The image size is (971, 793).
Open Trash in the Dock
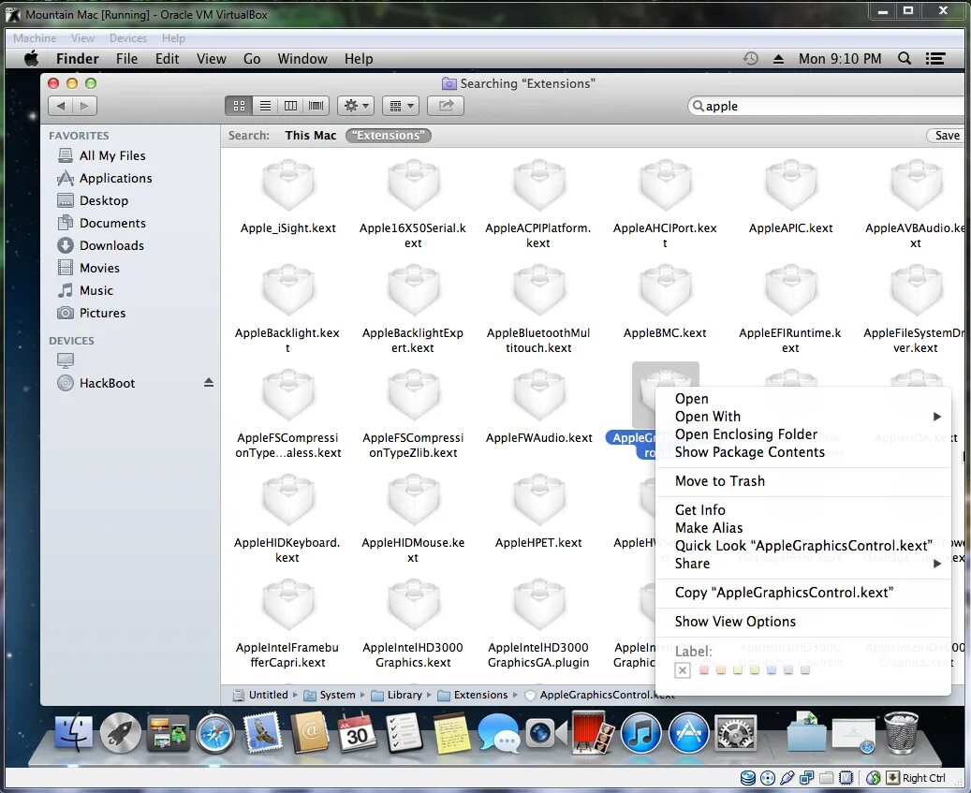(901, 733)
